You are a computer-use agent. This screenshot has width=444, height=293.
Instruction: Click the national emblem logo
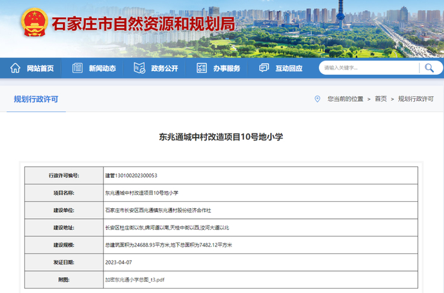coord(34,23)
